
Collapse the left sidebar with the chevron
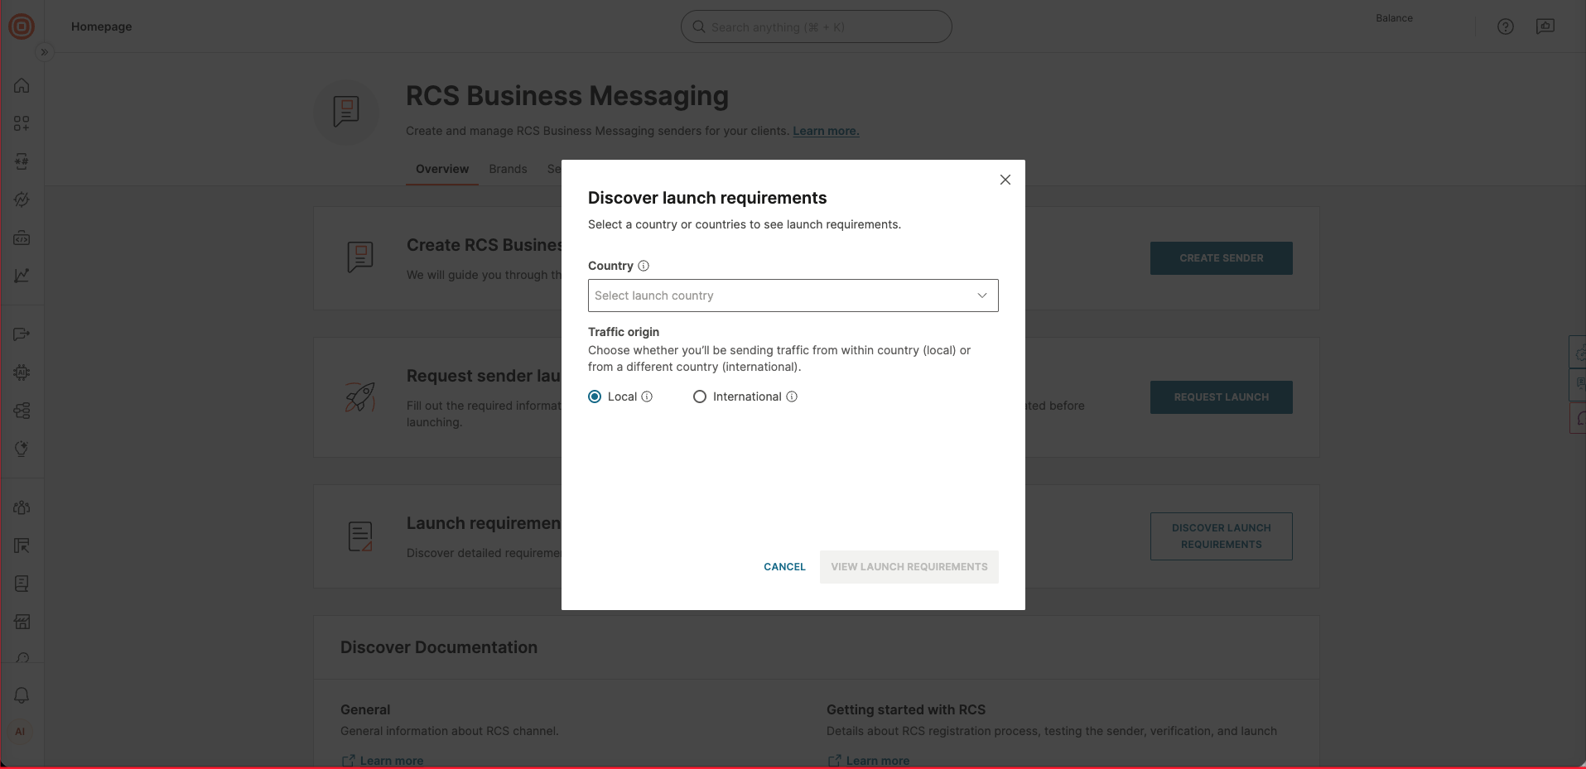pos(44,51)
